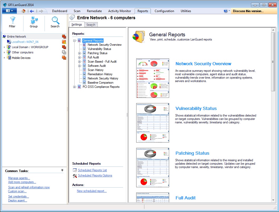The height and width of the screenshot is (212, 279).
Task: Click Add more computers link
Action: click(x=22, y=182)
